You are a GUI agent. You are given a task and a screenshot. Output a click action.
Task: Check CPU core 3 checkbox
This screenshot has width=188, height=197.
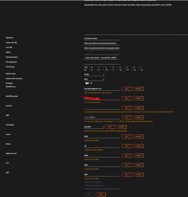[x=111, y=67]
